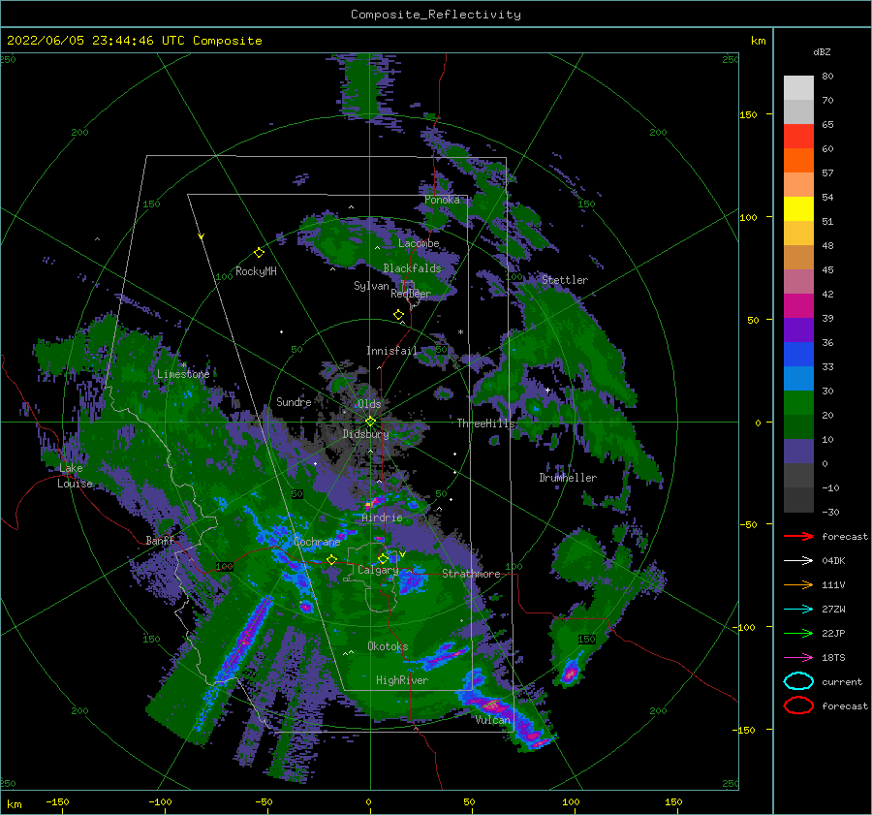Screen dimensions: 872x815
Task: Click the -150 tick on bottom axis
Action: click(57, 801)
